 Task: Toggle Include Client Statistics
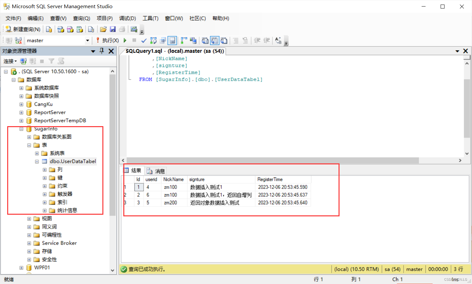tap(193, 41)
